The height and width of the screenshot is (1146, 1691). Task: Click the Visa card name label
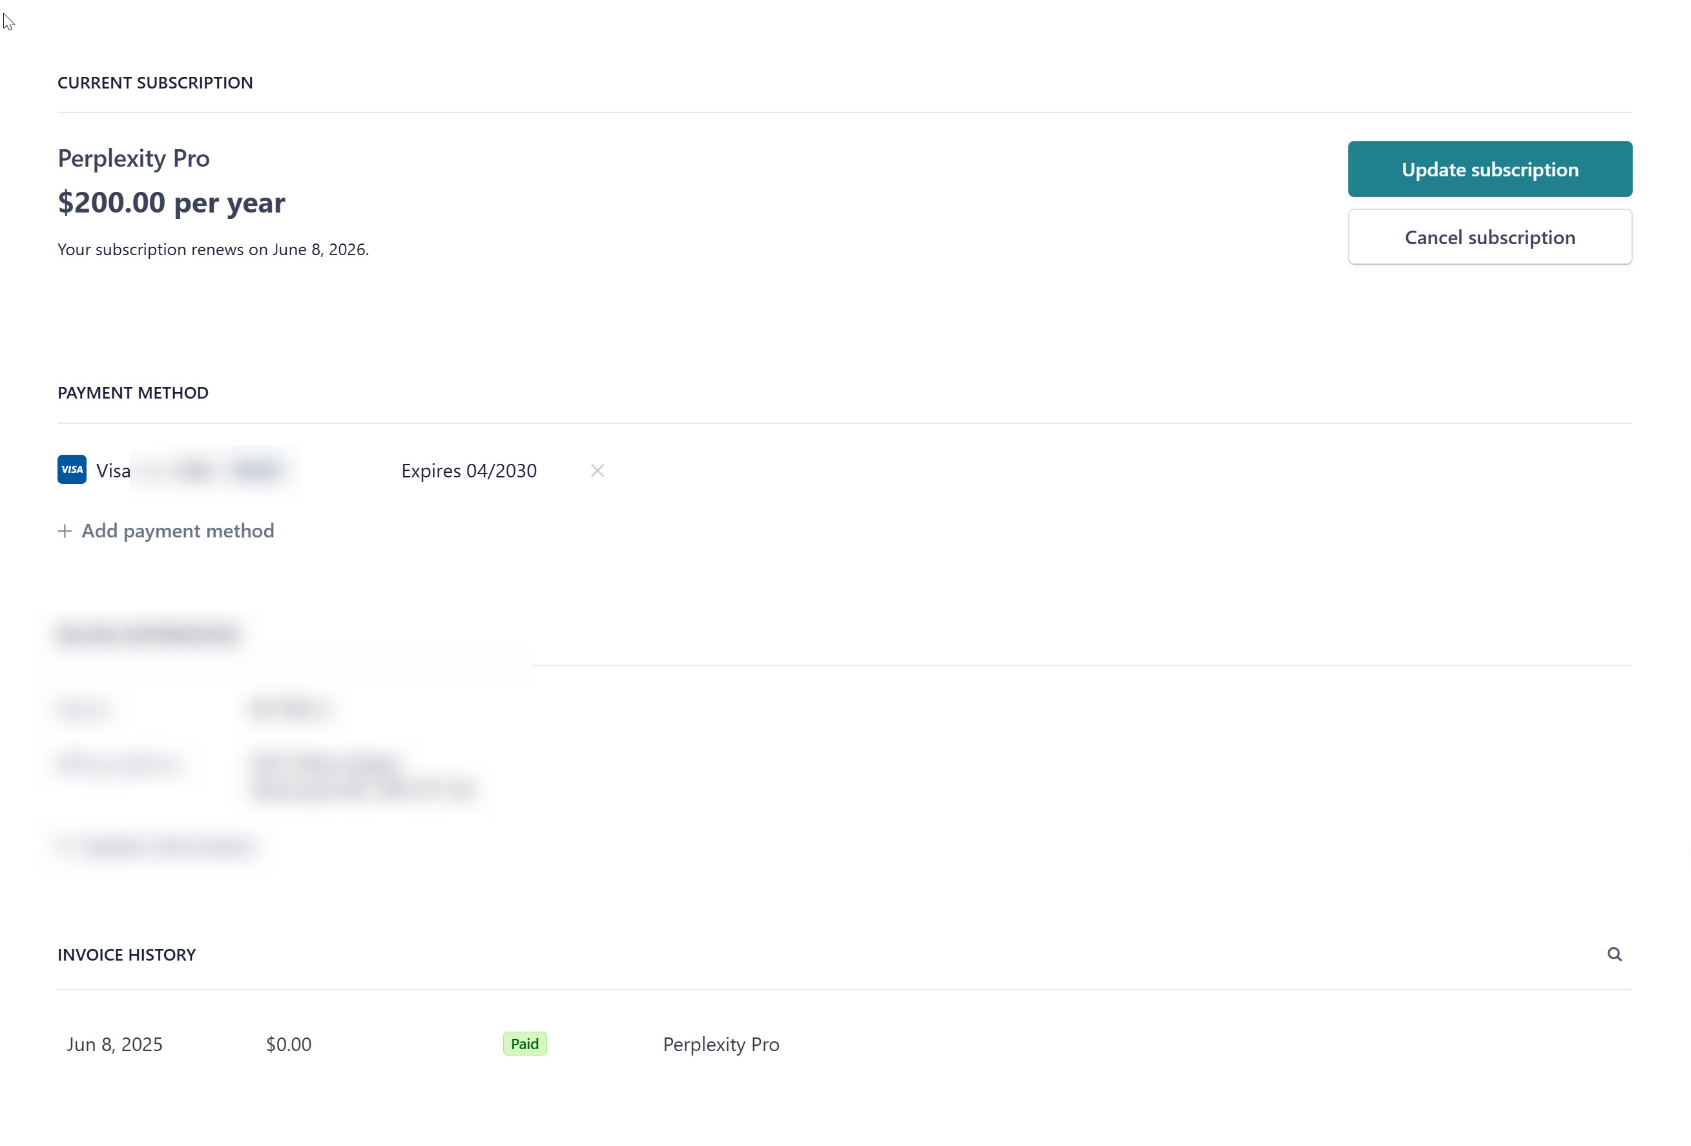coord(114,471)
